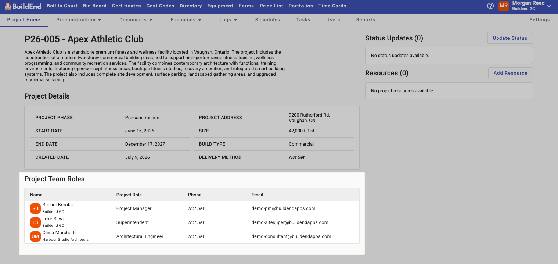This screenshot has height=264, width=558.
Task: Open the Directory menu item
Action: pos(191,6)
